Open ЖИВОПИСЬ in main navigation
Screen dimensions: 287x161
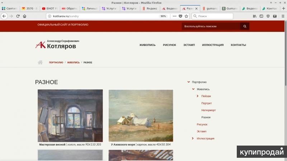147,45
